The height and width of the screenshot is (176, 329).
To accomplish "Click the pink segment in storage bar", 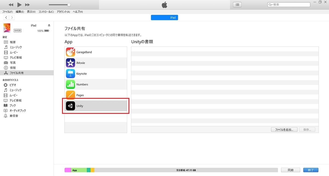I will tap(68, 170).
